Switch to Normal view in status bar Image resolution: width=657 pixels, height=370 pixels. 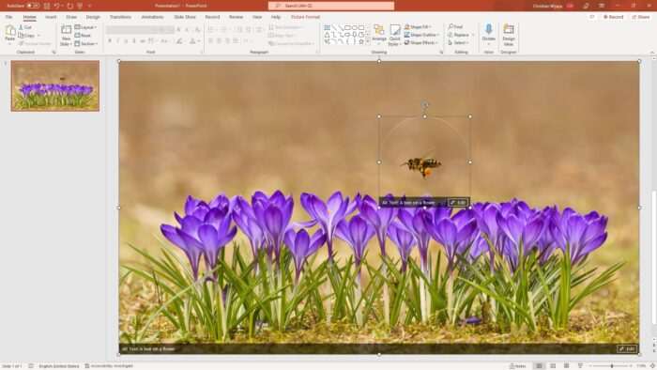(540, 366)
